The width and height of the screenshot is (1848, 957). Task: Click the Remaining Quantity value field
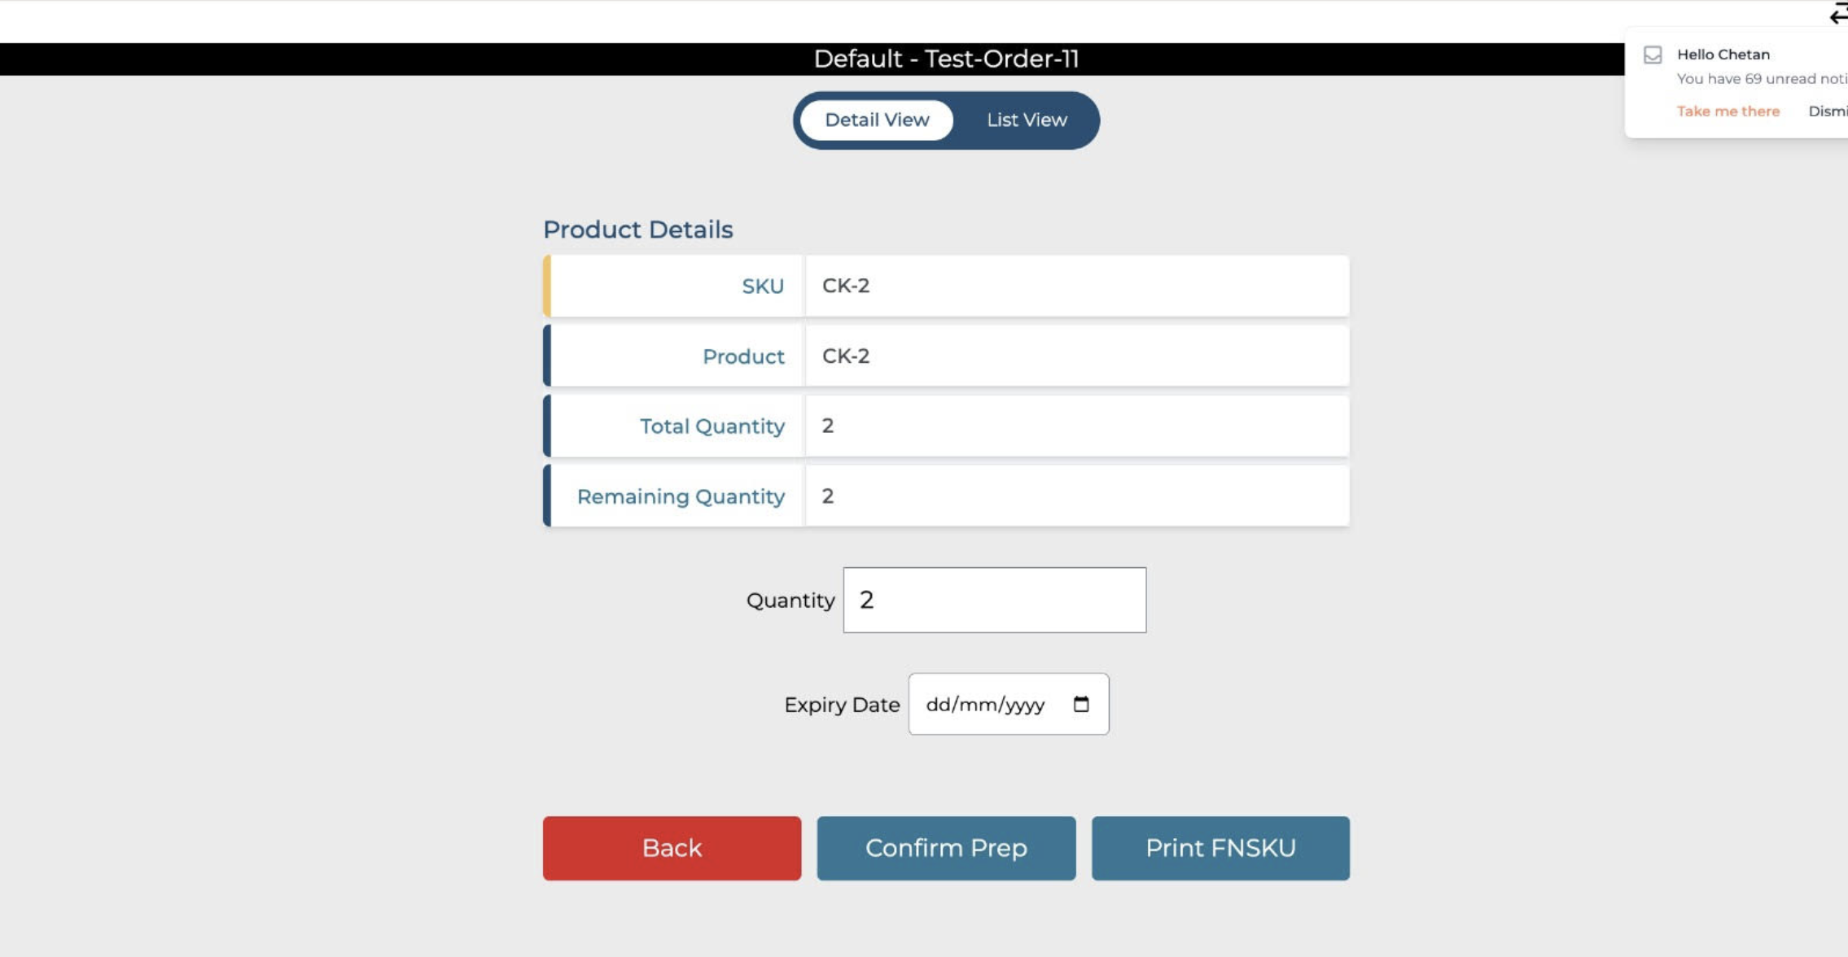coord(1076,496)
